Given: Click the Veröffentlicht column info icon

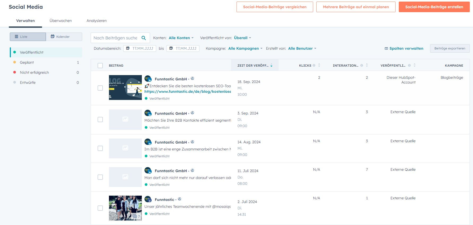Looking at the screenshot, I should [409, 65].
